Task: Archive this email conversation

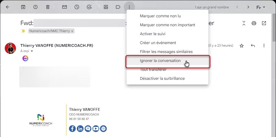Action: point(23,7)
